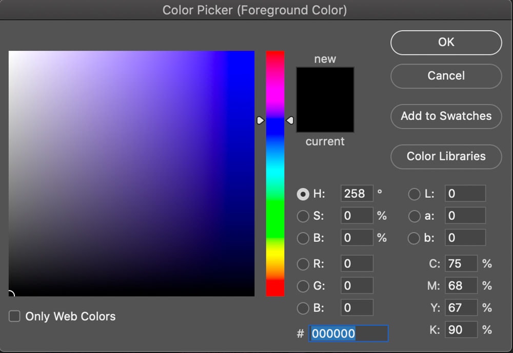Pick white in the color field corner
The image size is (513, 353).
point(10,53)
